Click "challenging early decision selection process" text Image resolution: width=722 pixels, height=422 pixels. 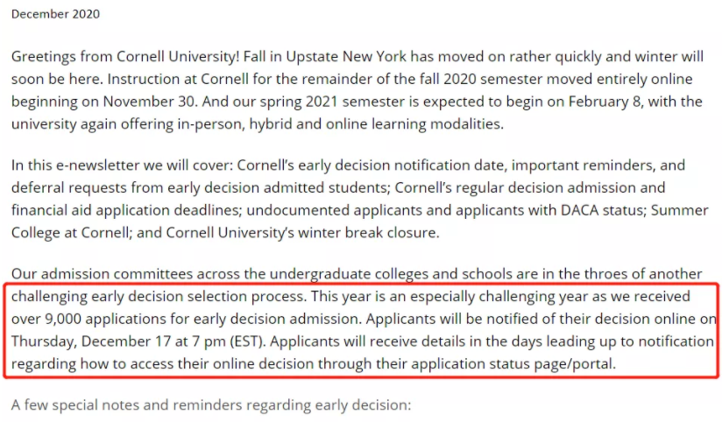pos(158,297)
